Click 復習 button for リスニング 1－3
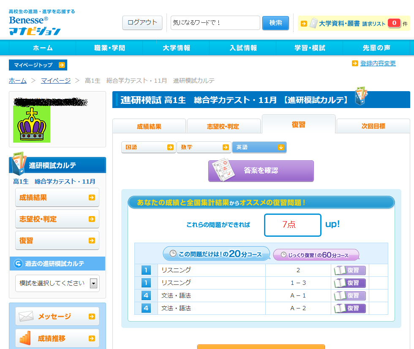The height and width of the screenshot is (349, 414). click(350, 283)
